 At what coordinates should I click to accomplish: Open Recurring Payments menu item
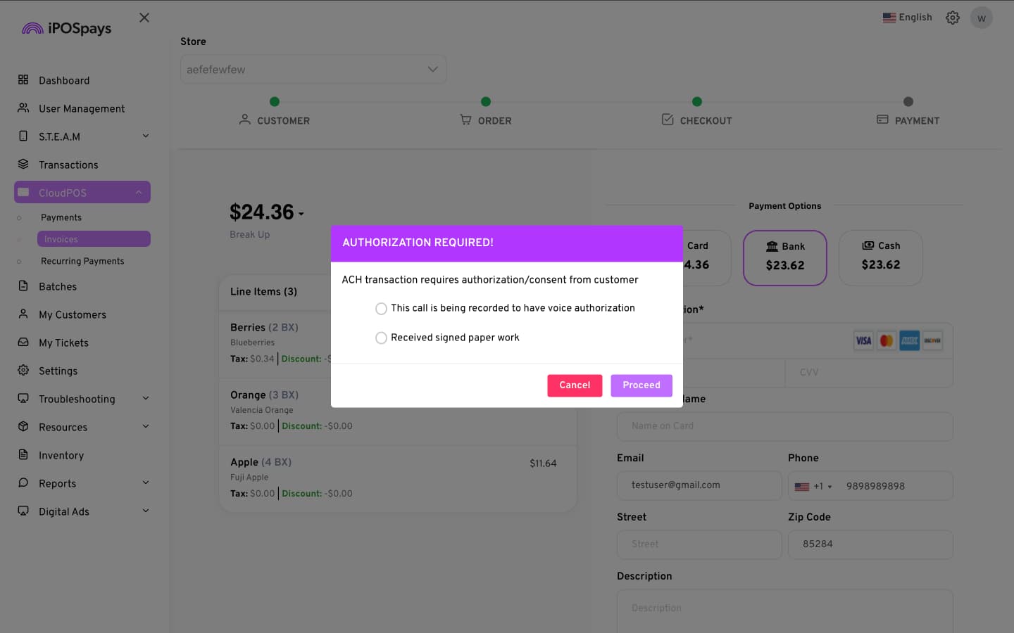[x=82, y=261]
